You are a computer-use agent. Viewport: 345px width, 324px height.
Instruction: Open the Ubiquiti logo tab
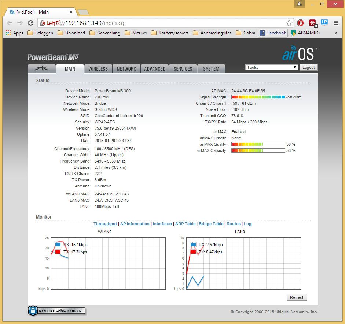42,69
